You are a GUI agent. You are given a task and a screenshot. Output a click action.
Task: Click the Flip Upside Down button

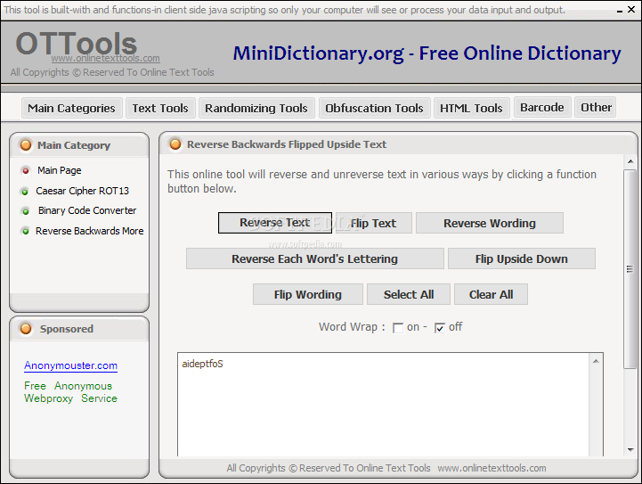522,258
